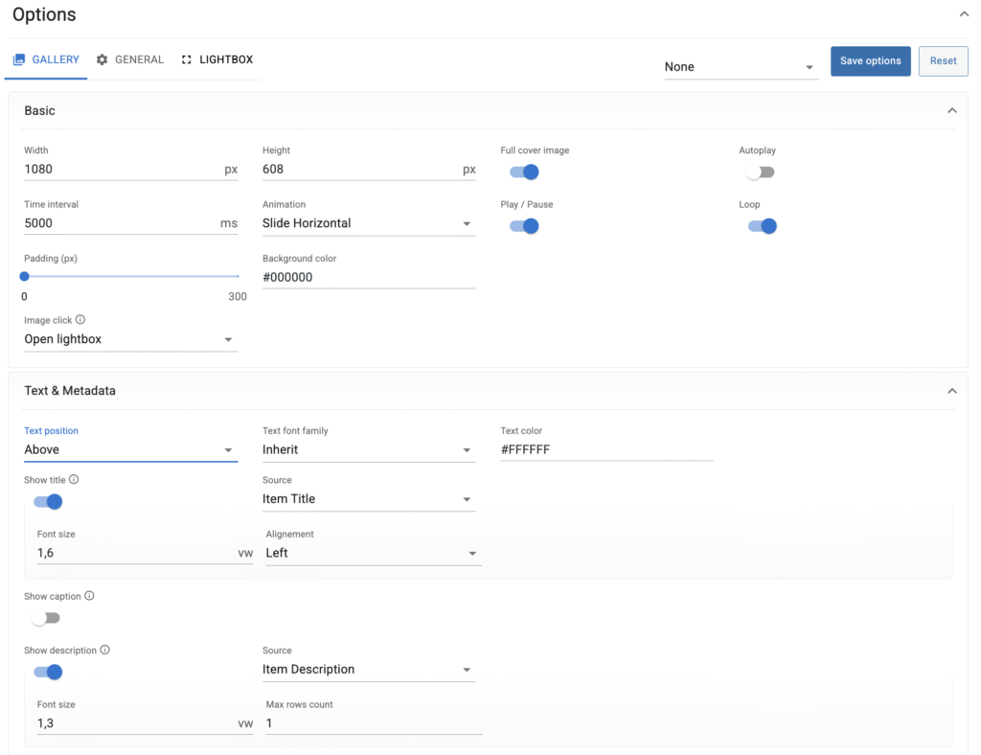Switch to the Gallery tab

point(46,59)
